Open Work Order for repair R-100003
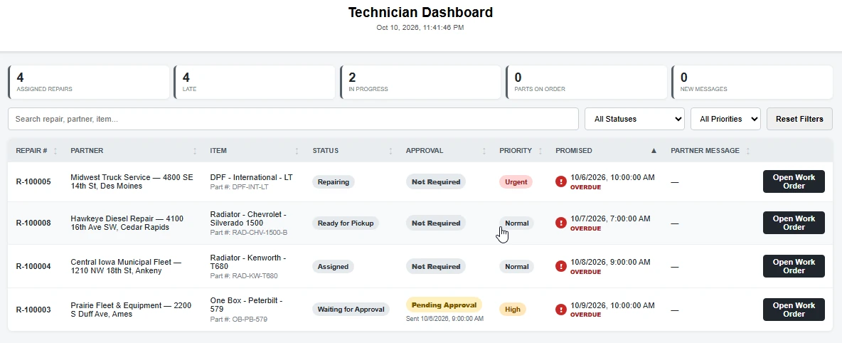842x343 pixels. pos(794,310)
